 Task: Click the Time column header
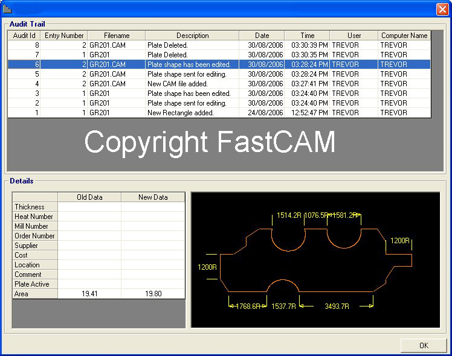(308, 36)
